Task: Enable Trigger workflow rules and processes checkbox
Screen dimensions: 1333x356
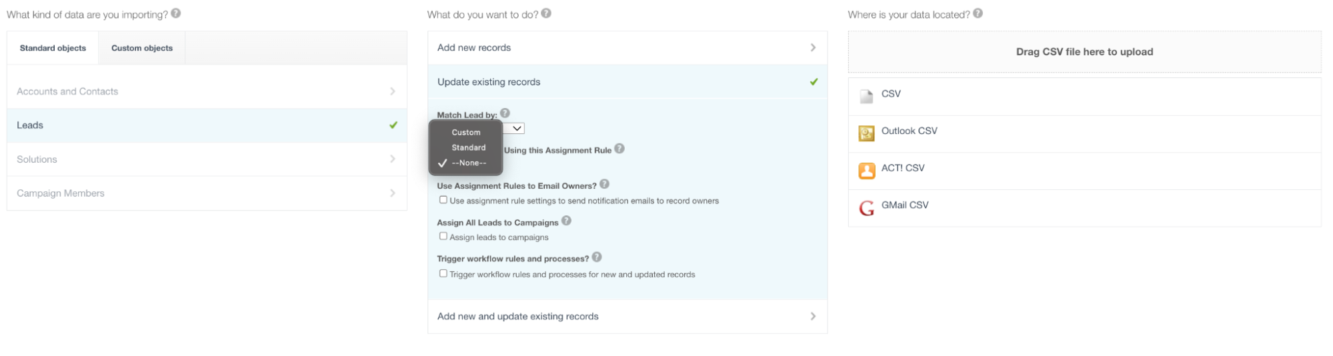Action: (x=443, y=273)
